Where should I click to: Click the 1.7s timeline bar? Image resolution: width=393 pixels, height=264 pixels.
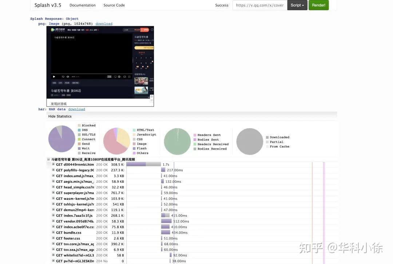[144, 164]
